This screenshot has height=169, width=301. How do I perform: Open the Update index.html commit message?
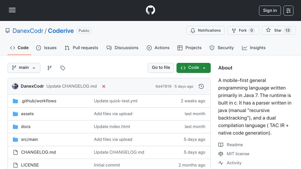tap(112, 127)
